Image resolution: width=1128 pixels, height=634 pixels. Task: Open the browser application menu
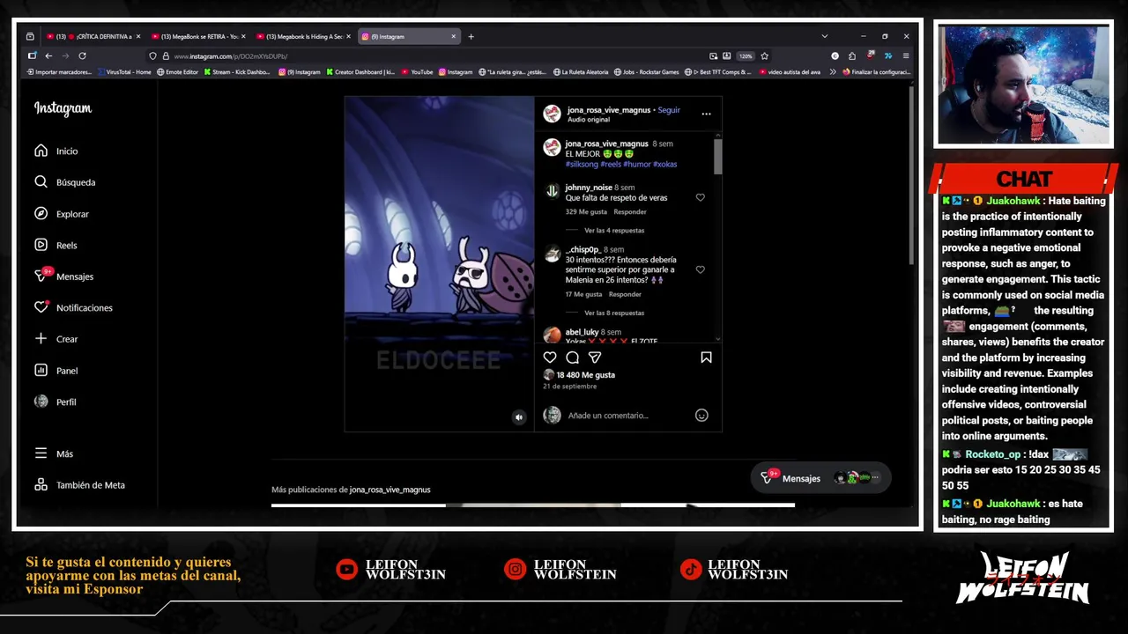point(905,55)
